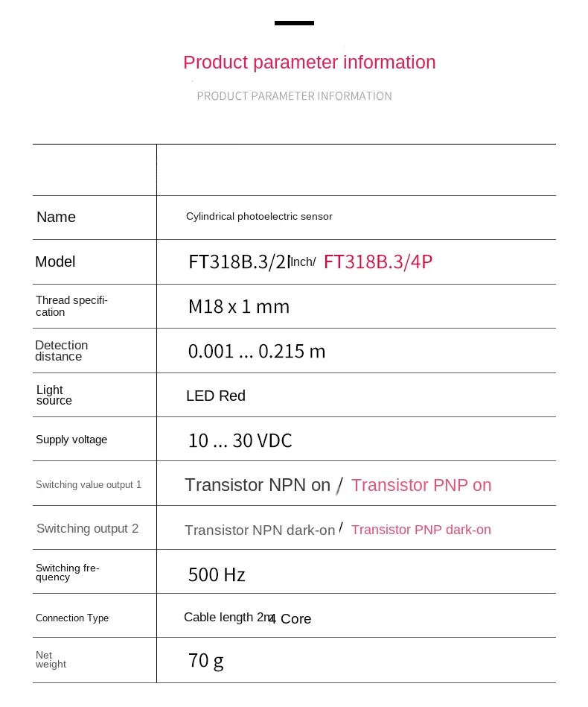The width and height of the screenshot is (588, 707).
Task: Select the '10 ... 30 VDC' supply voltage
Action: point(240,440)
